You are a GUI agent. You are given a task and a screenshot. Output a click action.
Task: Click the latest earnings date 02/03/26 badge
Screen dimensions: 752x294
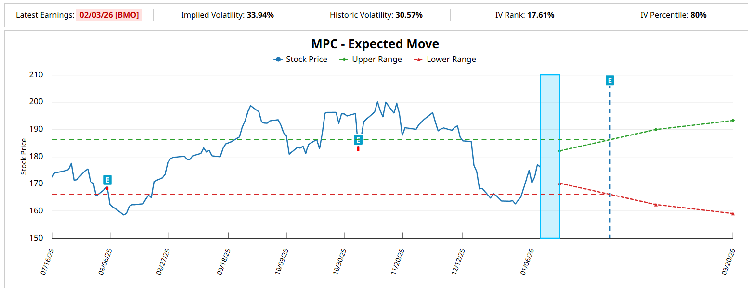point(109,15)
